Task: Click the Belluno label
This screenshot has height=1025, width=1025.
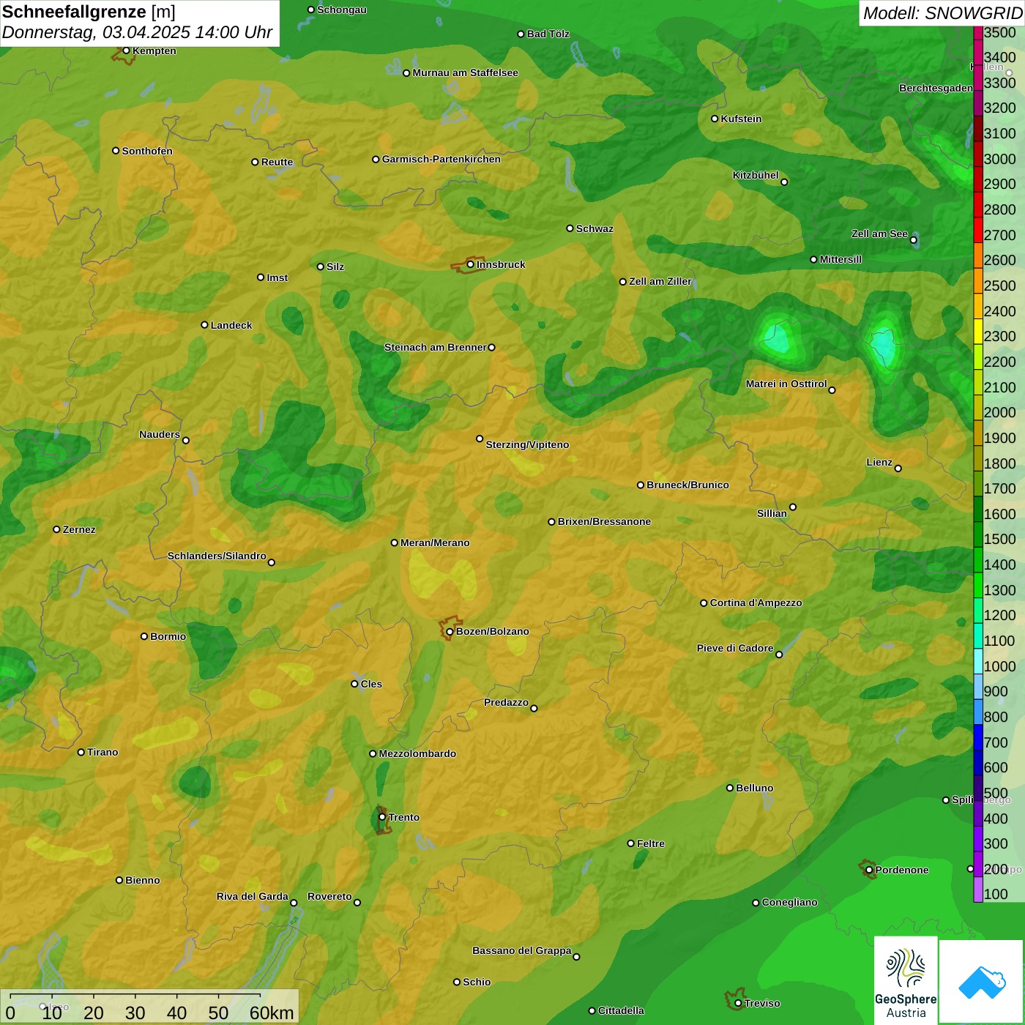Action: pos(754,788)
